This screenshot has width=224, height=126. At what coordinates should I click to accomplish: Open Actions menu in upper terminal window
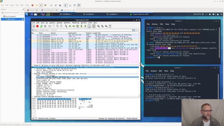[x=155, y=24]
